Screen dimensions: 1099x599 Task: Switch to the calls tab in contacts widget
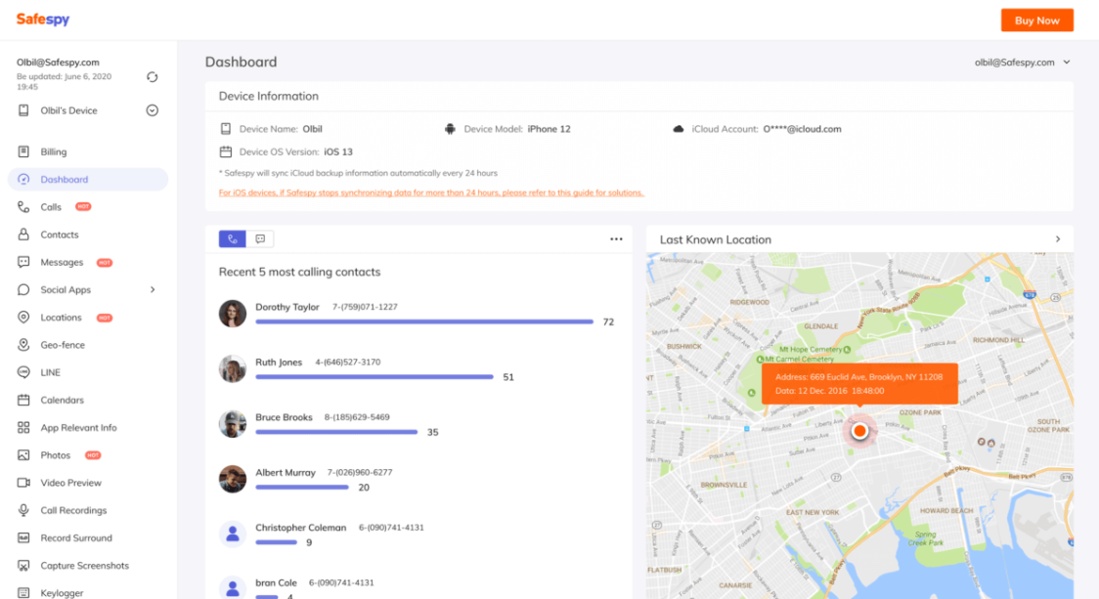[x=233, y=238]
